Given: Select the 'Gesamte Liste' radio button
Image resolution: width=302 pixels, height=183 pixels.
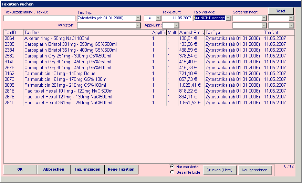Looking at the screenshot, I should click(172, 172).
